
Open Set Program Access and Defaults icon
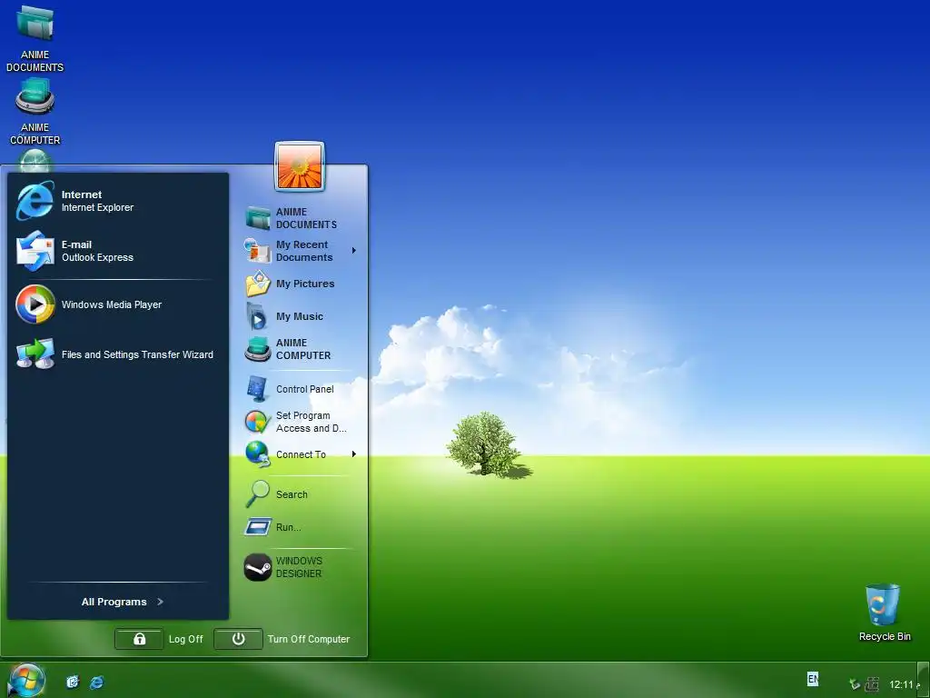pos(257,422)
